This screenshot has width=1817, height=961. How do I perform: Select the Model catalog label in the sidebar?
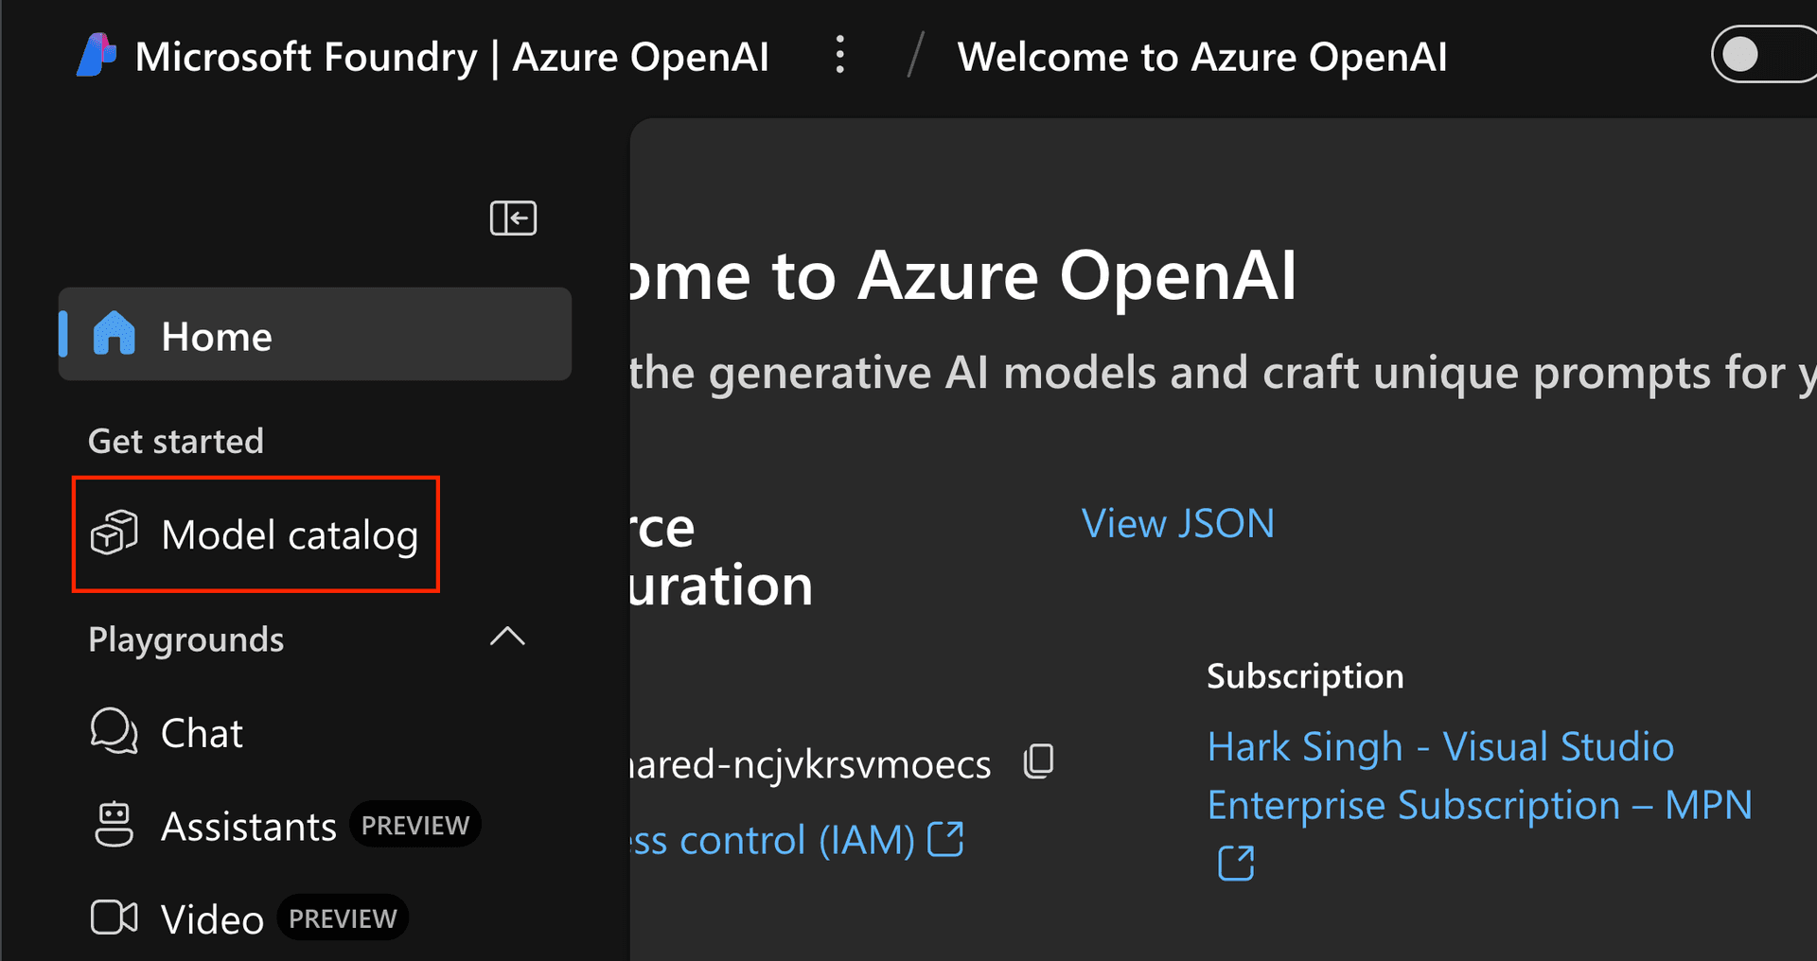[289, 535]
